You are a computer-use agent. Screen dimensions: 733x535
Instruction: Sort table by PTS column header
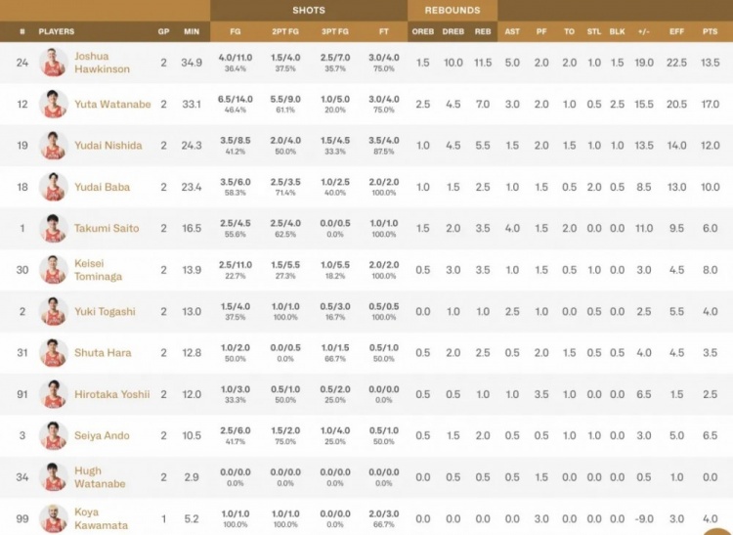(x=711, y=31)
